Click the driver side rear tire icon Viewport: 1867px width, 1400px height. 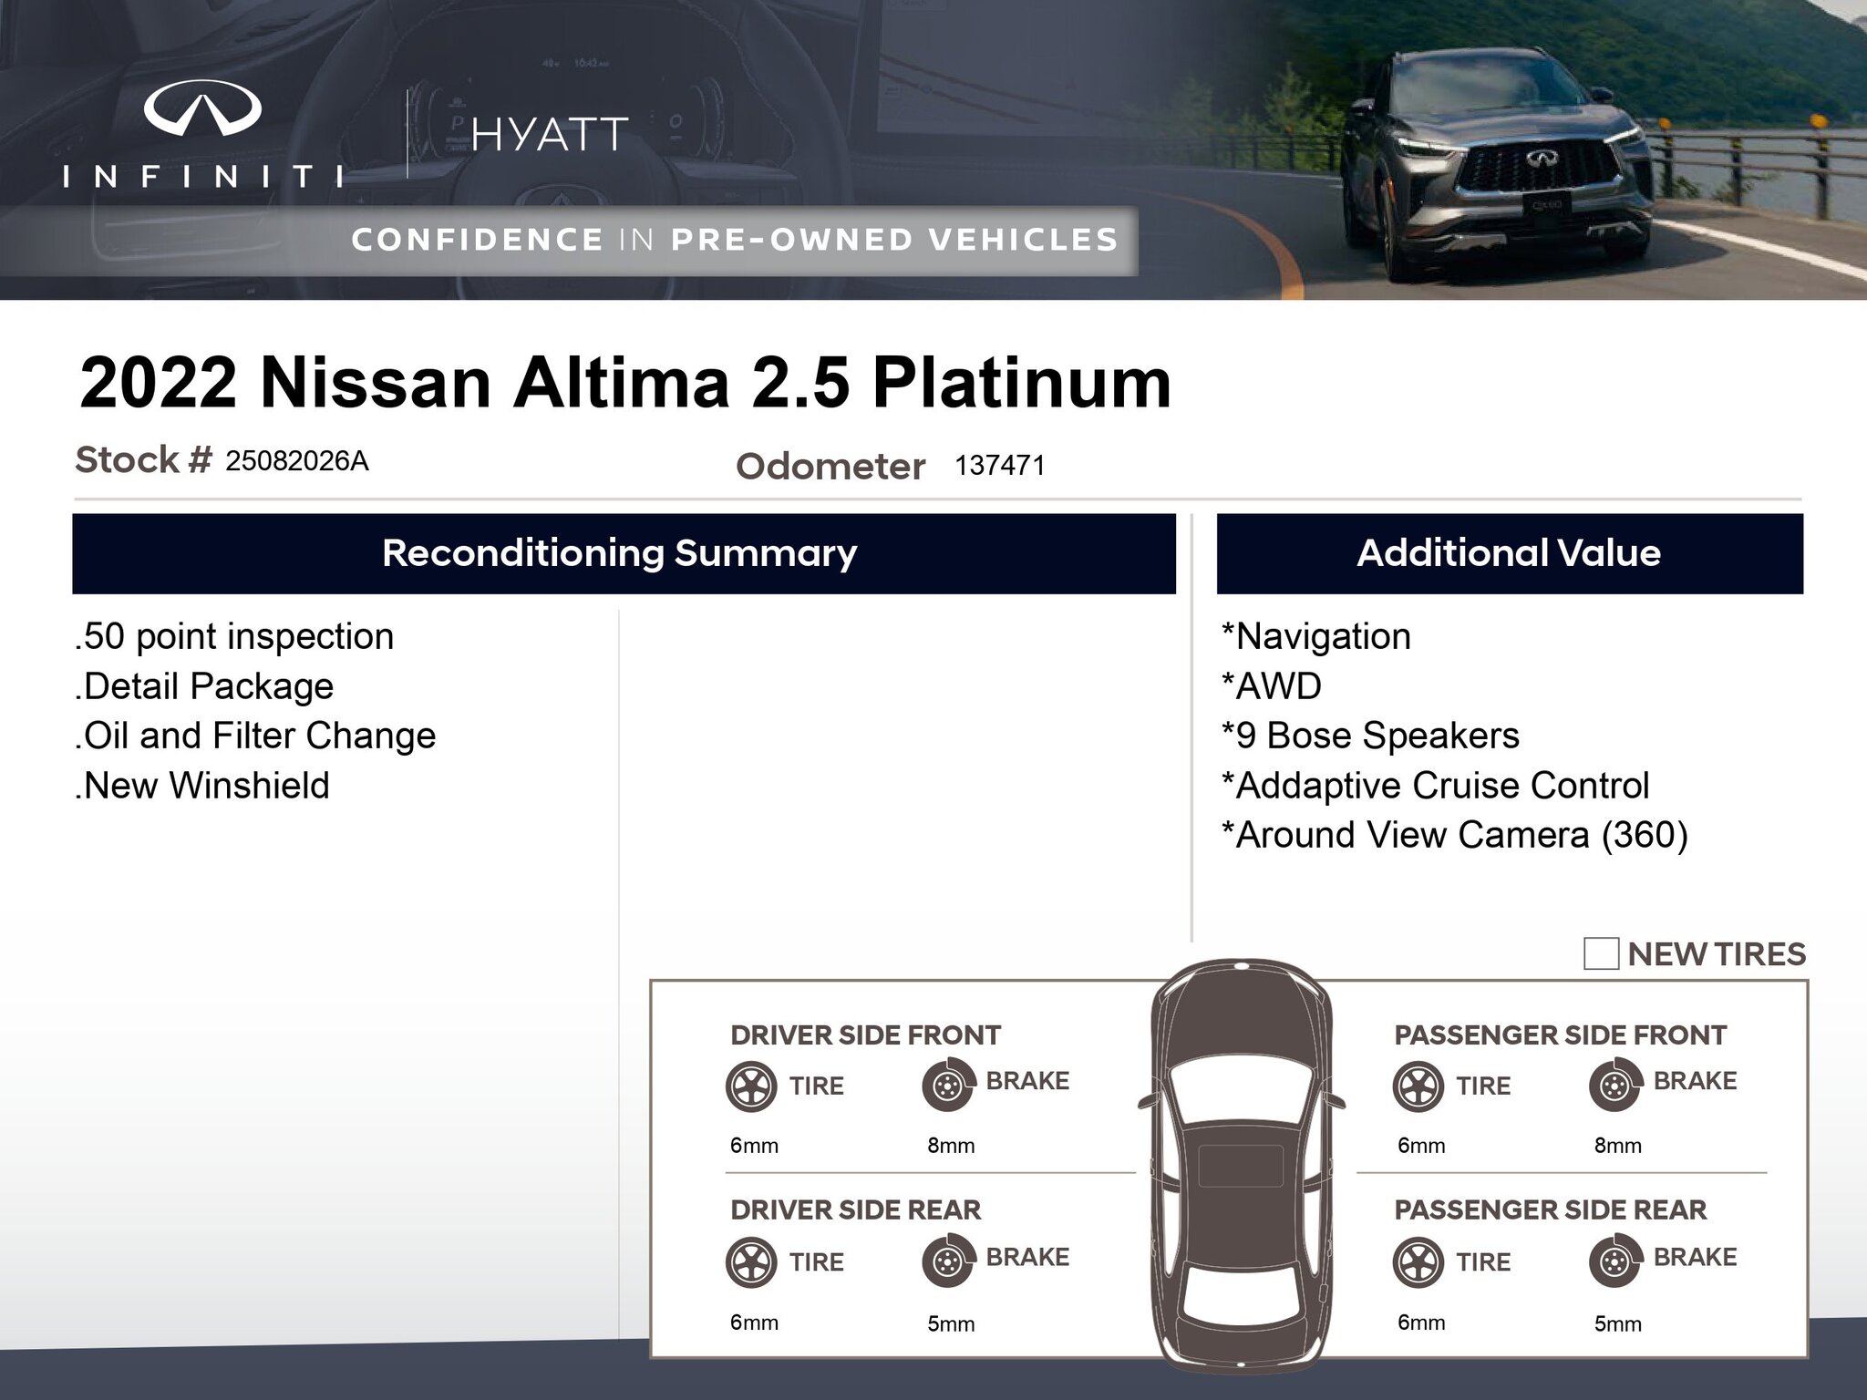pos(751,1262)
